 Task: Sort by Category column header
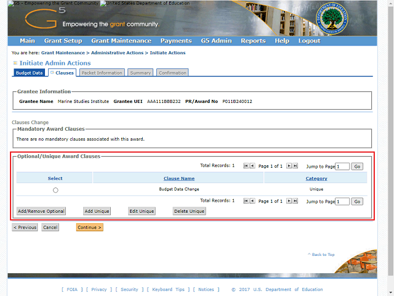(316, 178)
